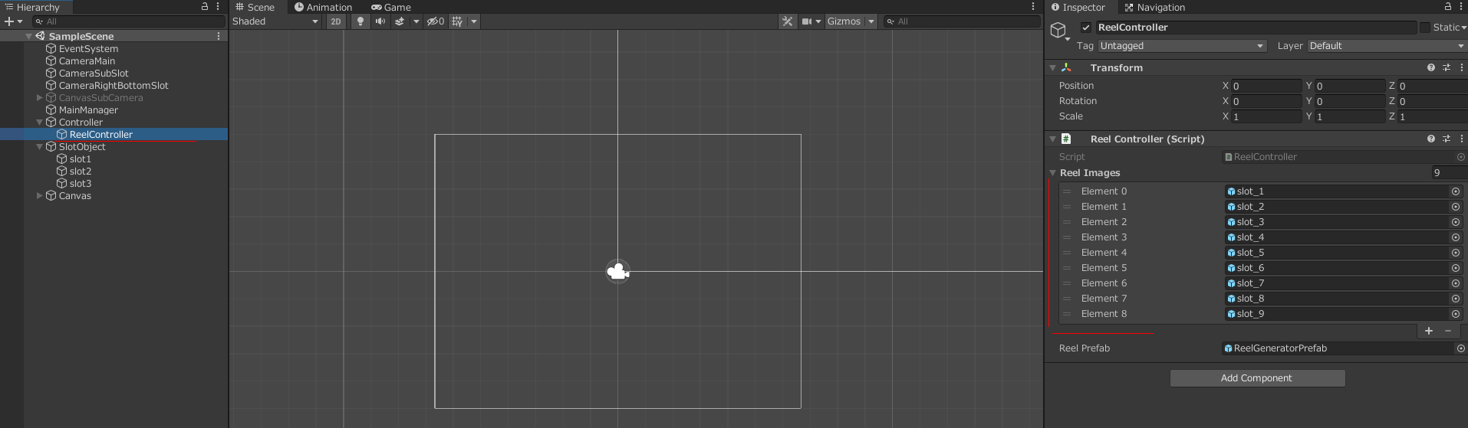Image resolution: width=1468 pixels, height=428 pixels.
Task: Open component editor tools icon
Action: tap(788, 21)
